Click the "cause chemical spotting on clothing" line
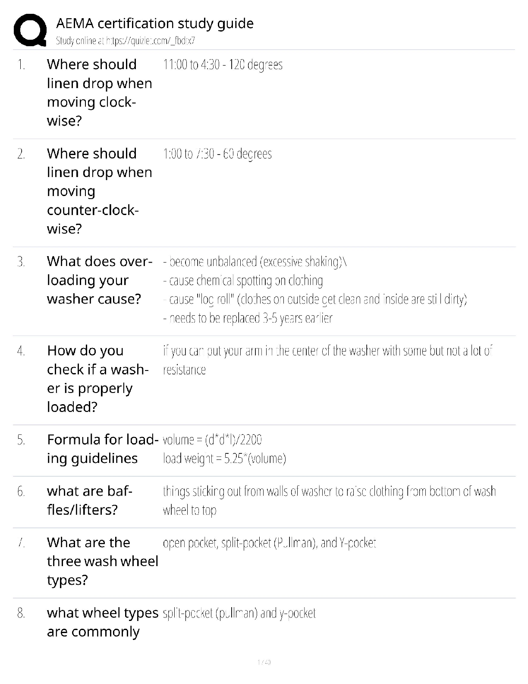The height and width of the screenshot is (684, 528). 243,281
